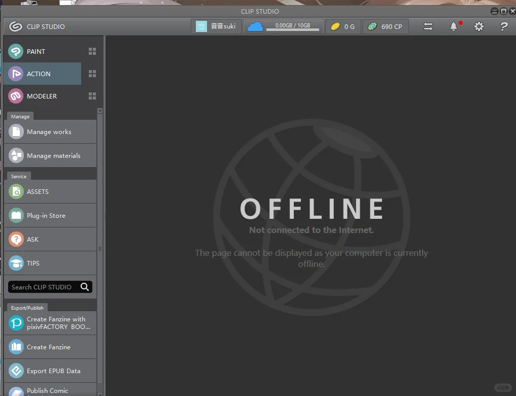
Task: Open Publish Comic entry
Action: tap(50, 390)
